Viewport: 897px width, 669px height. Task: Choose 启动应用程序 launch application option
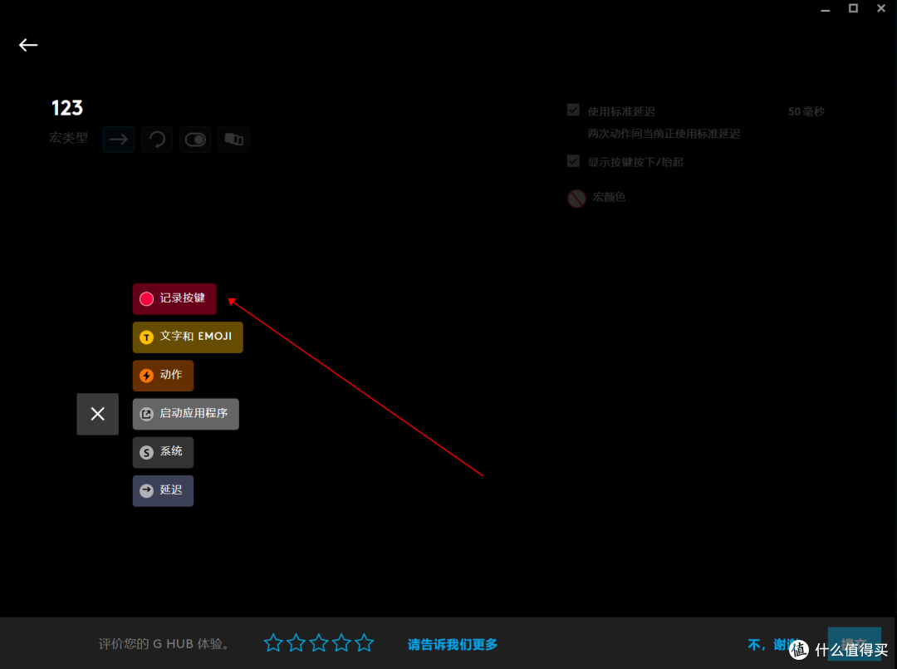pos(186,414)
